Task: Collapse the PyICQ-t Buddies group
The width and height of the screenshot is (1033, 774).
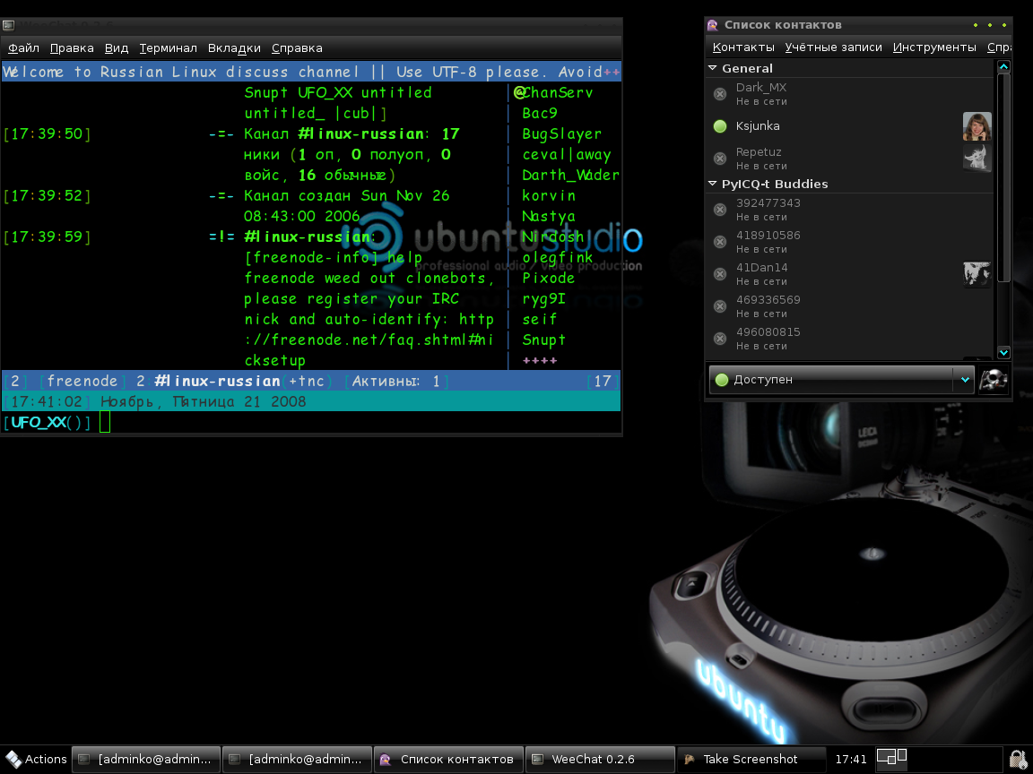Action: click(713, 184)
